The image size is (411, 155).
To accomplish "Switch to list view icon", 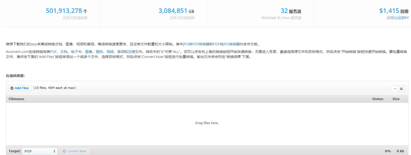I will pos(395,89).
